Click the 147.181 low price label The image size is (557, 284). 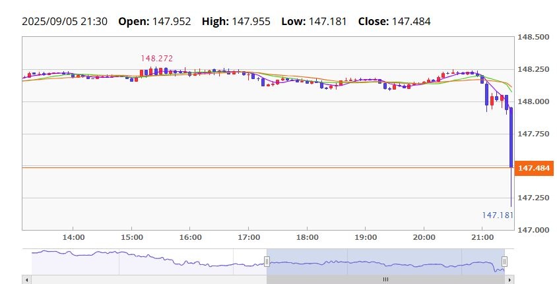(498, 215)
